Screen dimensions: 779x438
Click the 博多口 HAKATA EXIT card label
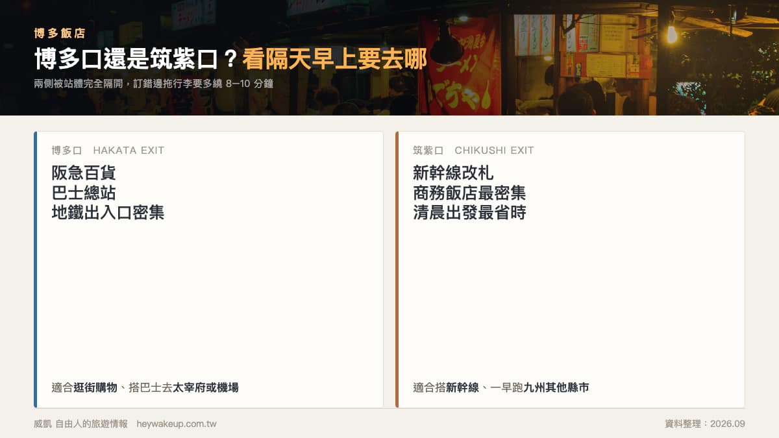[108, 151]
